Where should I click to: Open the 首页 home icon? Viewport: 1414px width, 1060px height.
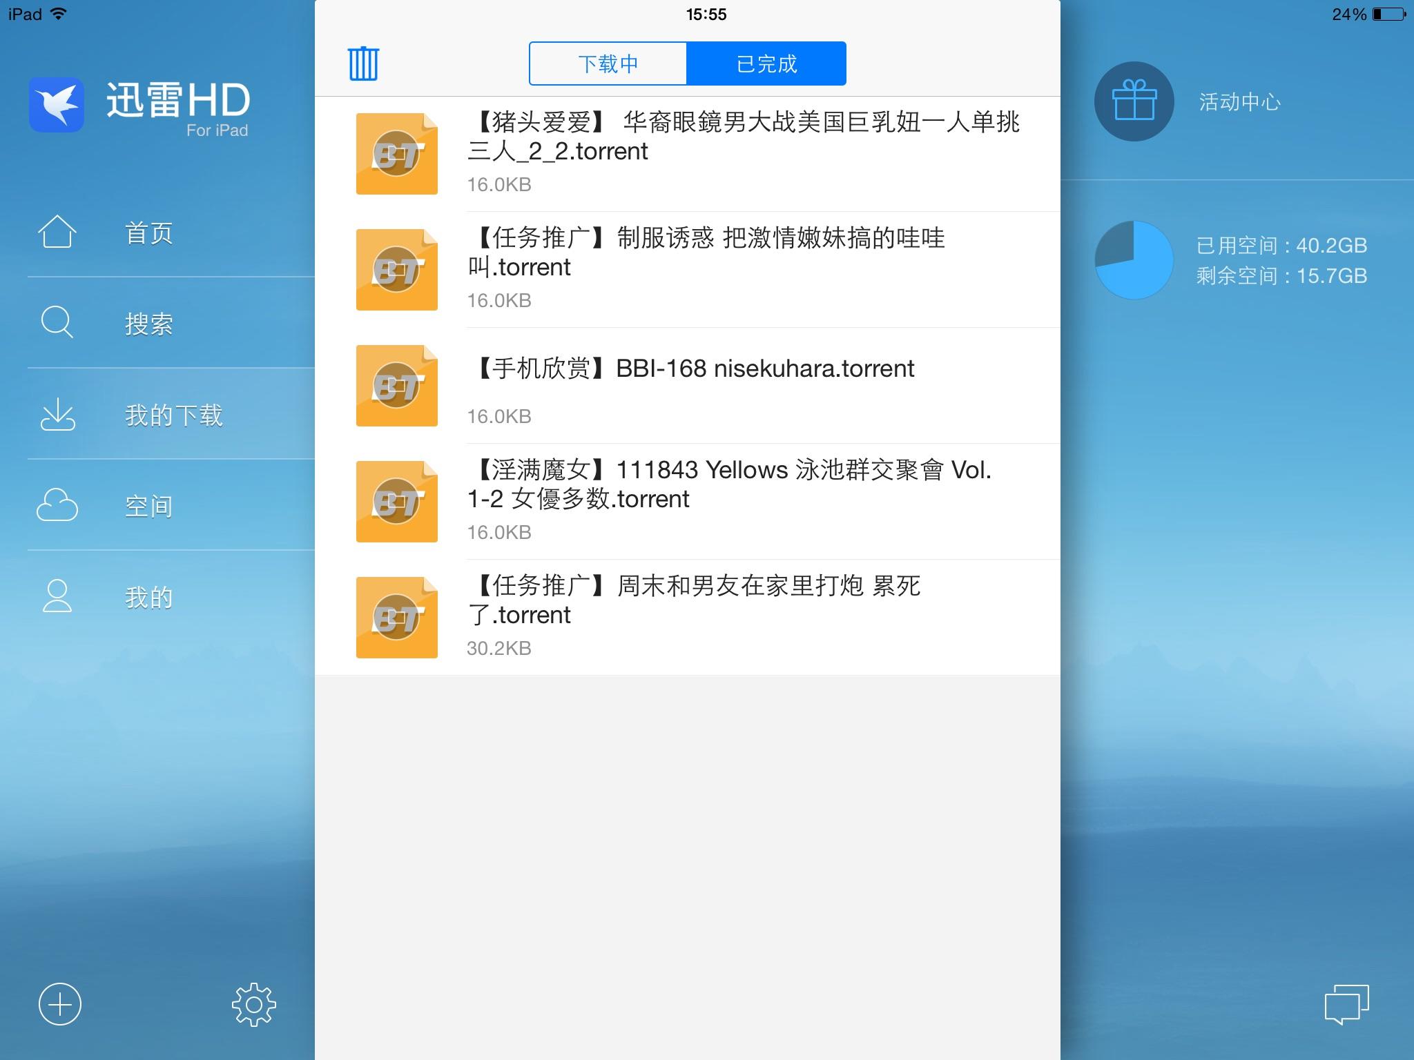pos(57,232)
